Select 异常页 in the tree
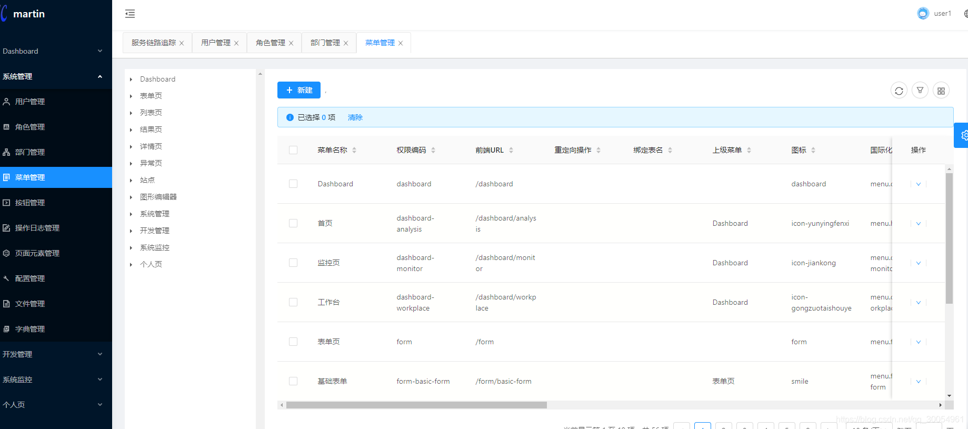Viewport: 968px width, 429px height. [x=151, y=163]
